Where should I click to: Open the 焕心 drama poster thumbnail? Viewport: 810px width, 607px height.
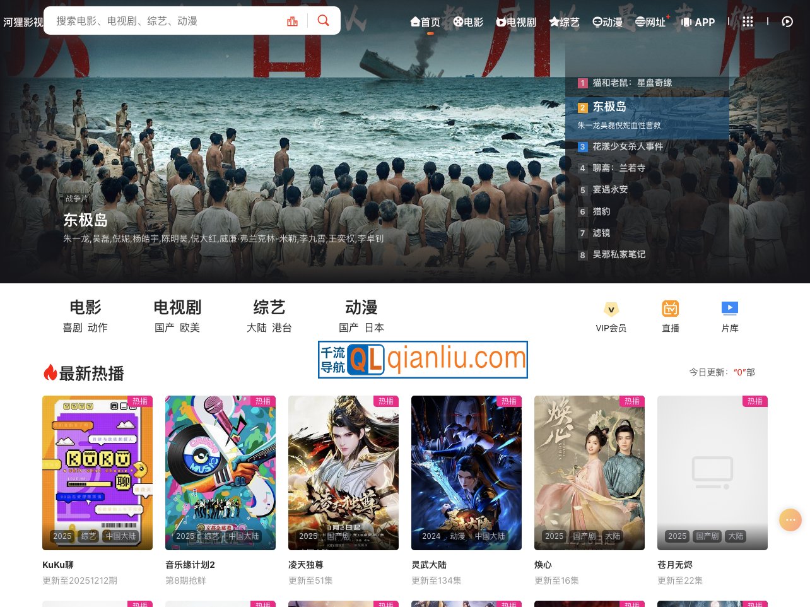[589, 473]
